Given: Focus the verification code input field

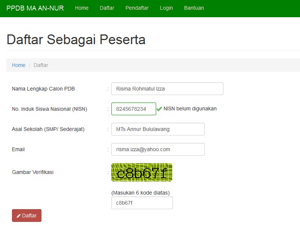Looking at the screenshot, I should (x=142, y=203).
